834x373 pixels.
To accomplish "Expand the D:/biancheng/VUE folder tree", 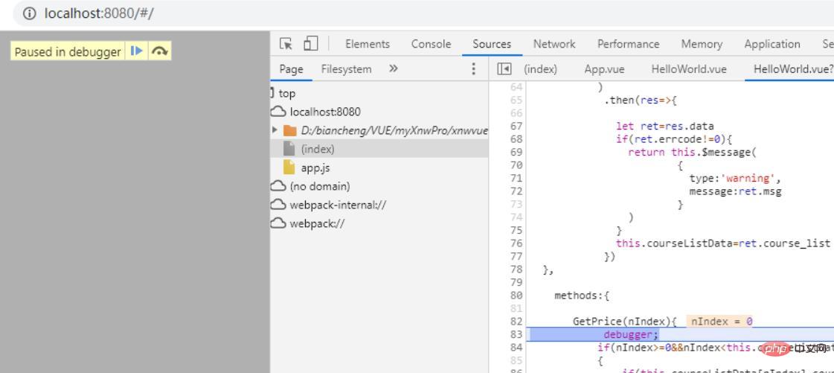I will (275, 130).
